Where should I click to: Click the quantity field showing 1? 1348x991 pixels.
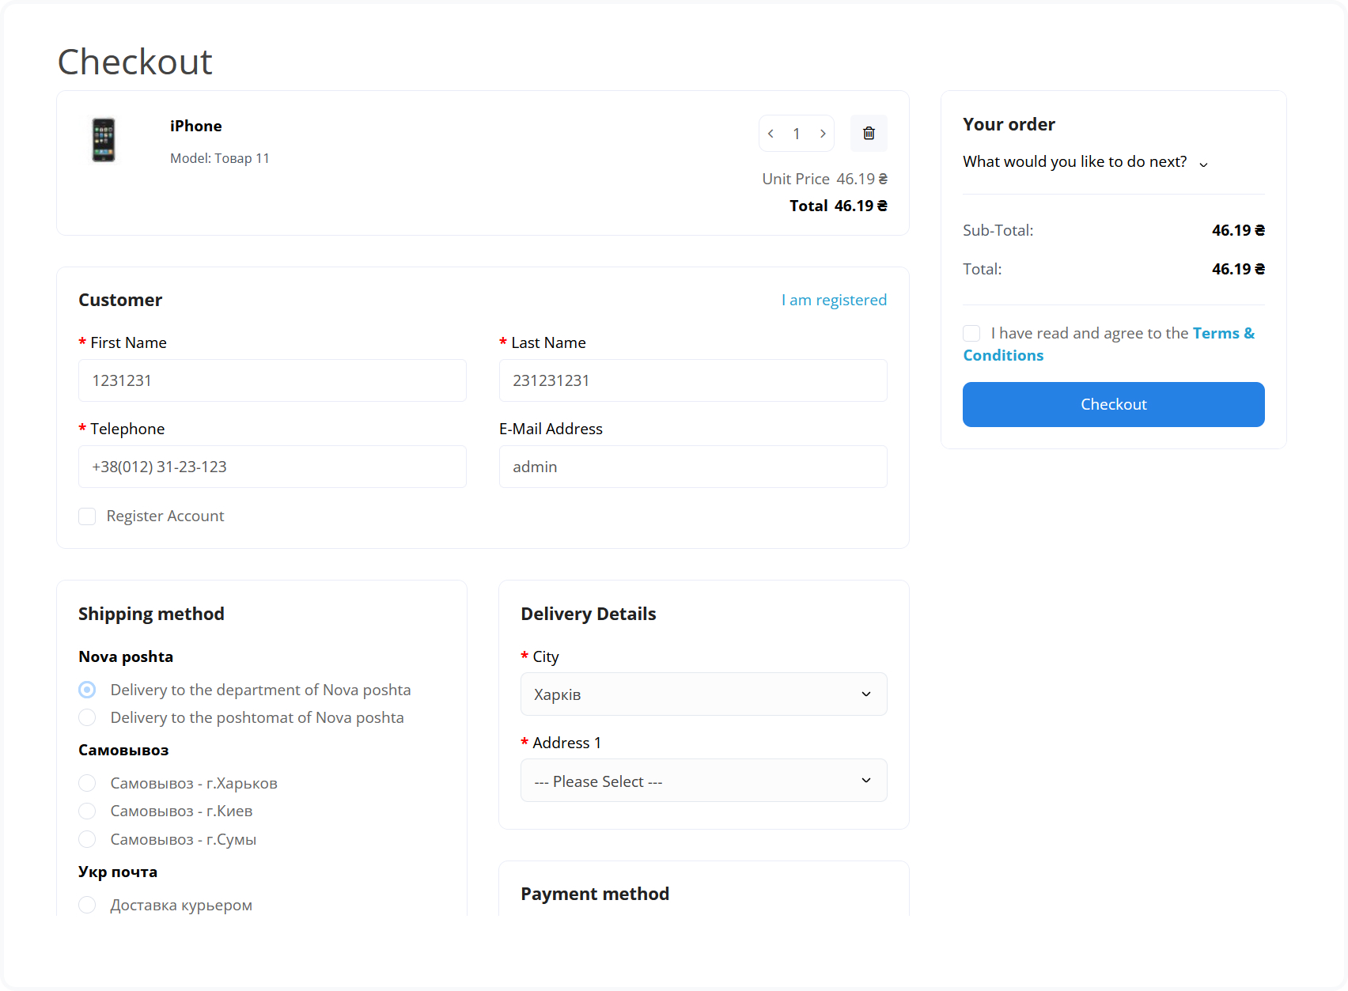(797, 134)
